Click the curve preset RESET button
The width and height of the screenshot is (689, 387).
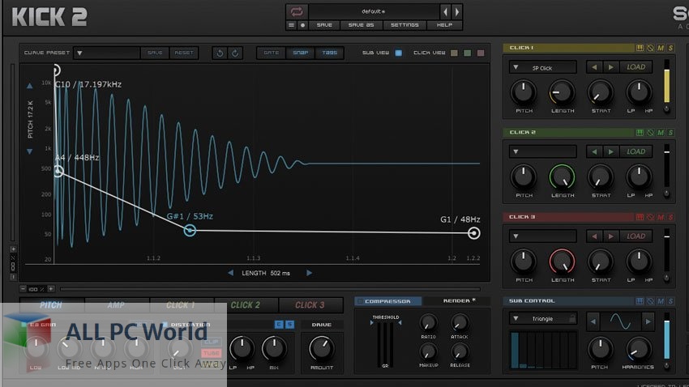point(184,53)
